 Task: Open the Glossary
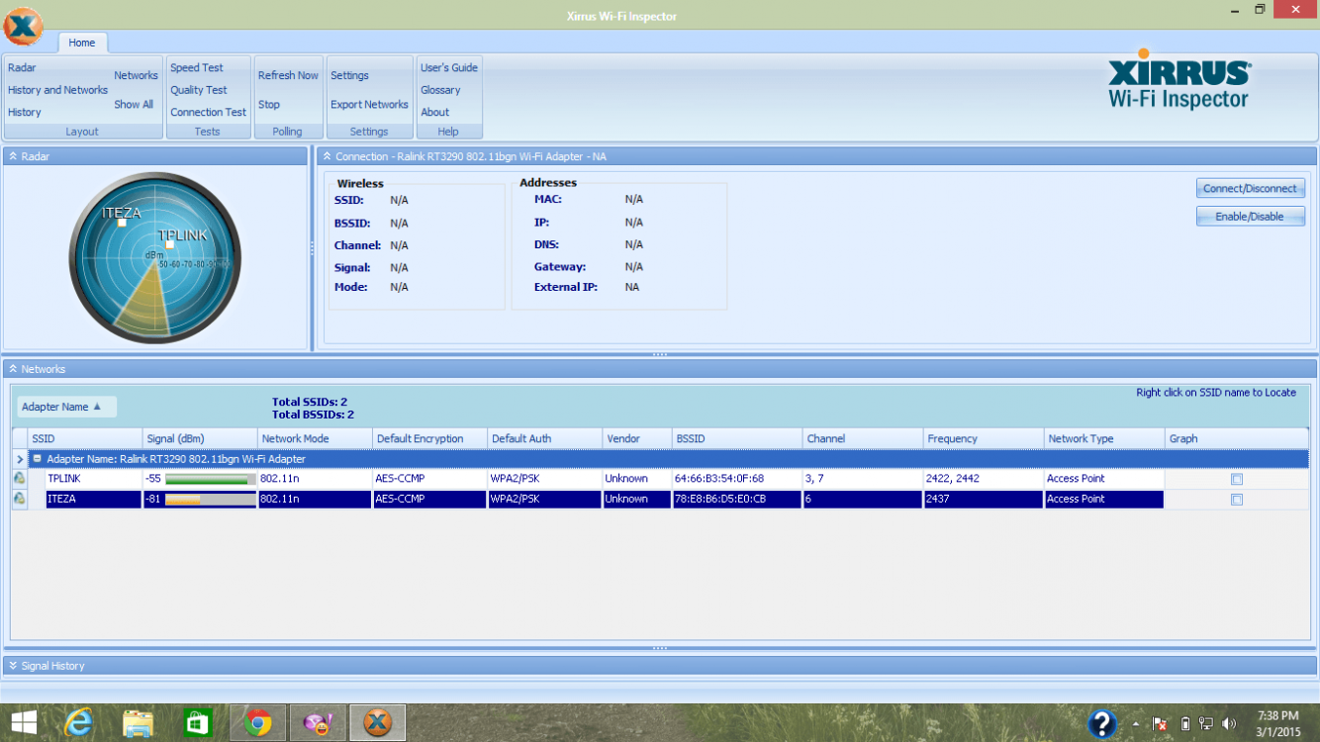click(x=440, y=90)
